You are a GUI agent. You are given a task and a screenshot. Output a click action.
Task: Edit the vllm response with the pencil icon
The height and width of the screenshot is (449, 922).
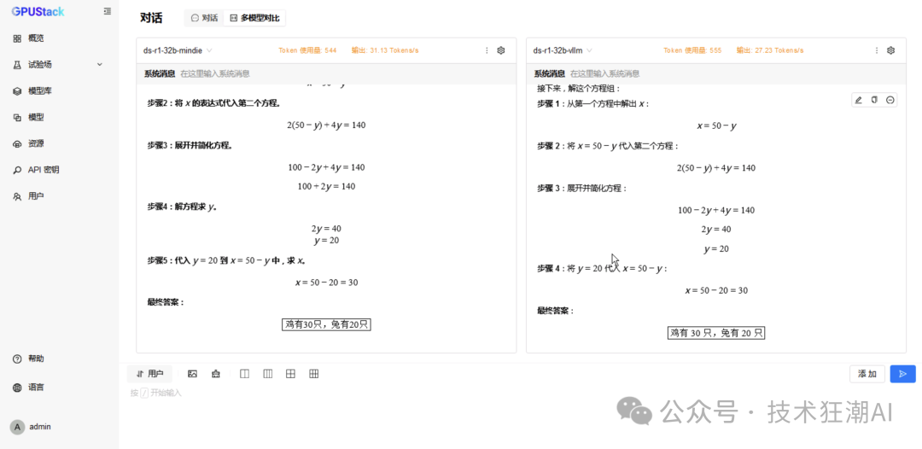pyautogui.click(x=859, y=100)
